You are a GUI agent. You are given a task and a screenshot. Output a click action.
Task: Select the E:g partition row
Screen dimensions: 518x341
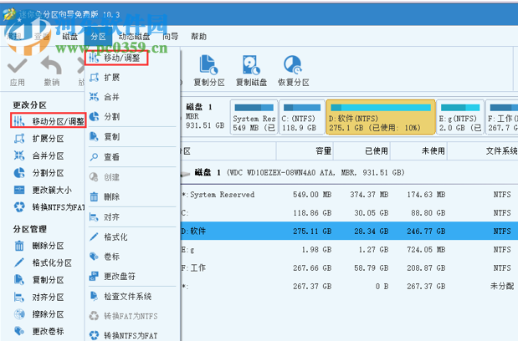[x=349, y=250]
